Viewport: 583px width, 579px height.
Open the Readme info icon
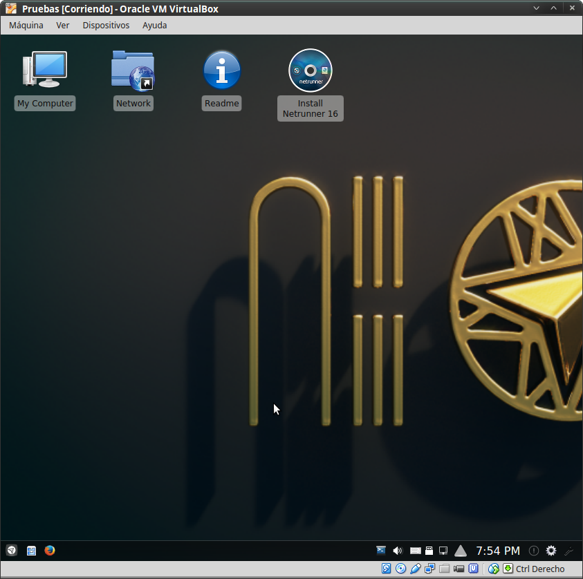click(222, 70)
